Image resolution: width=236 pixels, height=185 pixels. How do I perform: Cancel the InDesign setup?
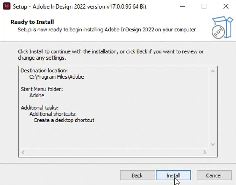214,175
